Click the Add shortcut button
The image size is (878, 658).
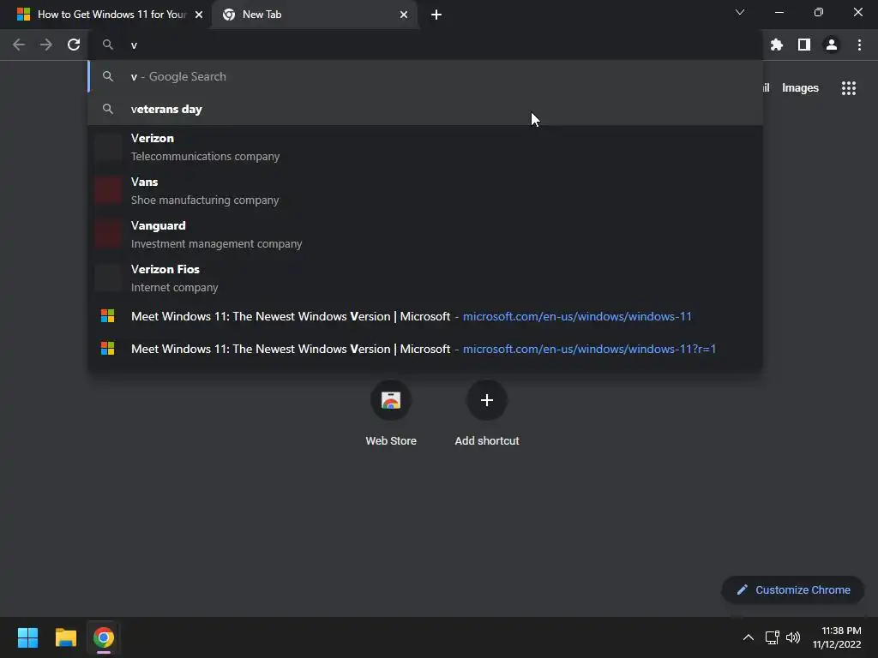[x=487, y=413]
